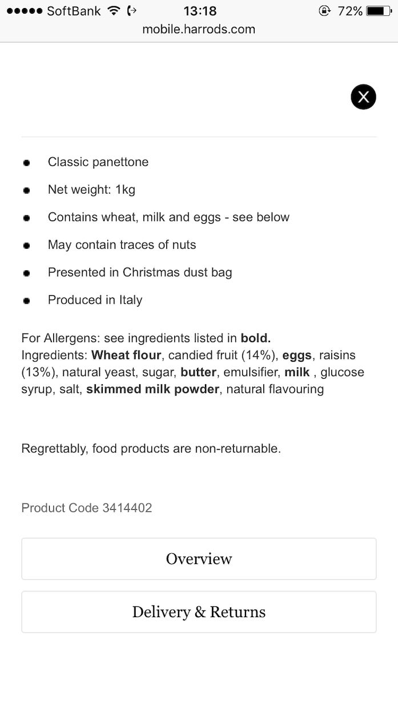Tap 'Presented in Christmas dust bag' line

140,272
